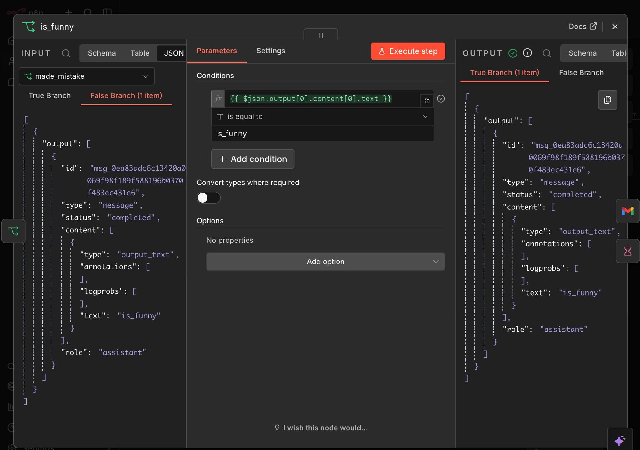This screenshot has height=450, width=640.
Task: Click 'I wish this node would...' link
Action: (321, 428)
